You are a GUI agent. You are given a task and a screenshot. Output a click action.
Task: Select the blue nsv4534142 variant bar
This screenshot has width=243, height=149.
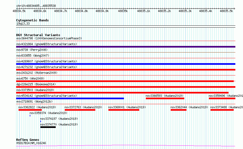click(70, 98)
